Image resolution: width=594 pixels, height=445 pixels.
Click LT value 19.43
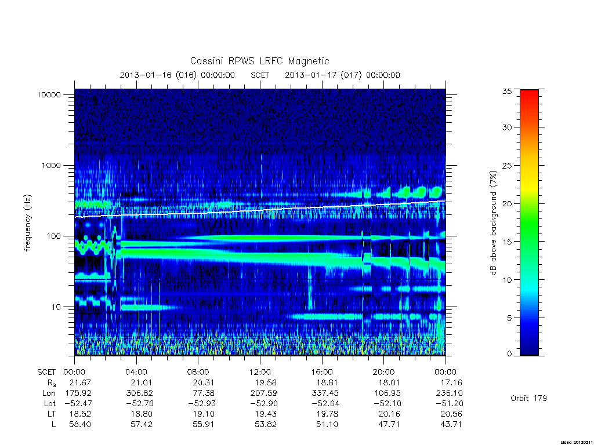click(266, 414)
